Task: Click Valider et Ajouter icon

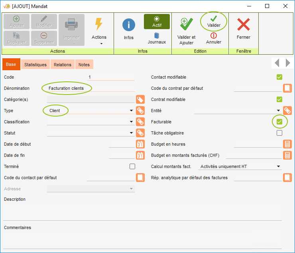Action: click(x=186, y=25)
